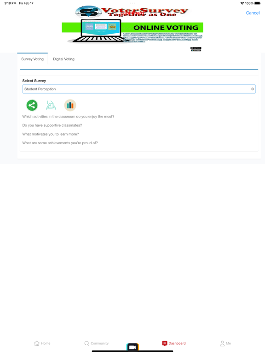265x354 pixels.
Task: Tap the app store badges in banner
Action: pyautogui.click(x=196, y=49)
